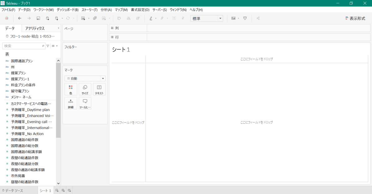Click the Sort Descending toolbar icon
This screenshot has width=372, height=194.
(x=138, y=18)
